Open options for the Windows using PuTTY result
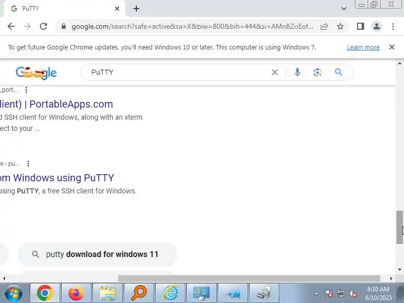 [28, 164]
